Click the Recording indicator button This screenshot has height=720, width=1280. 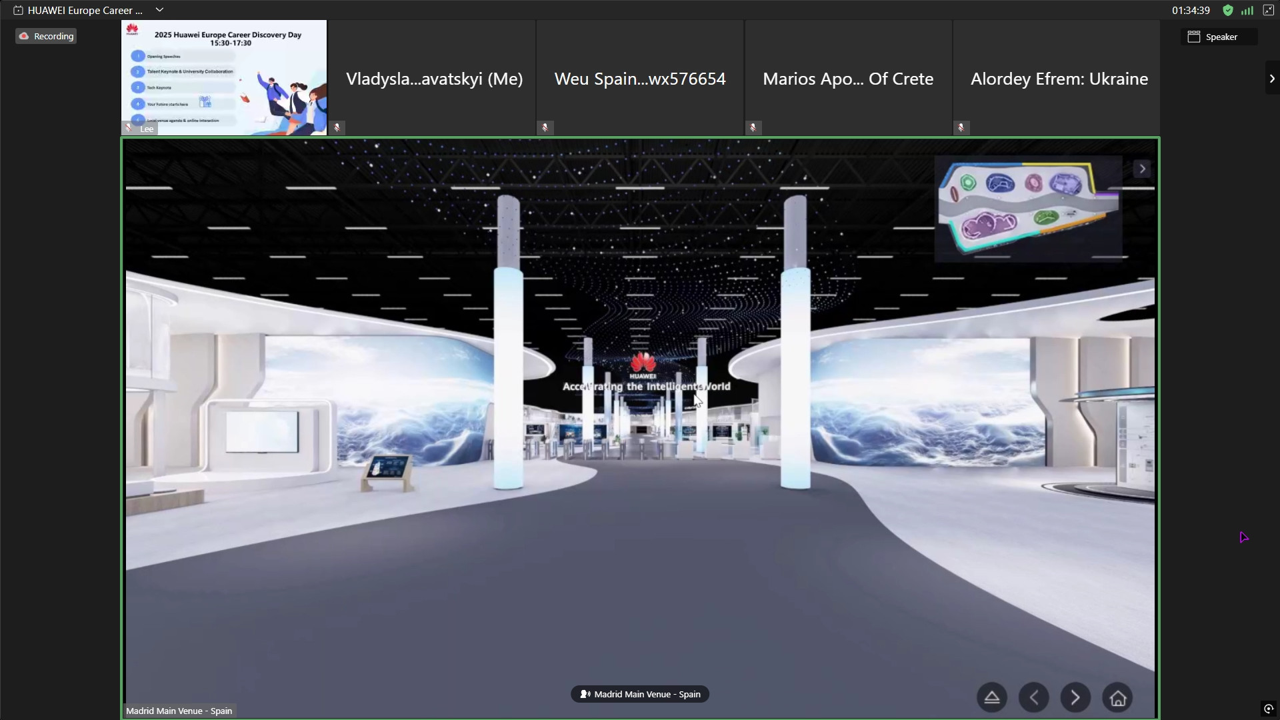coord(46,36)
